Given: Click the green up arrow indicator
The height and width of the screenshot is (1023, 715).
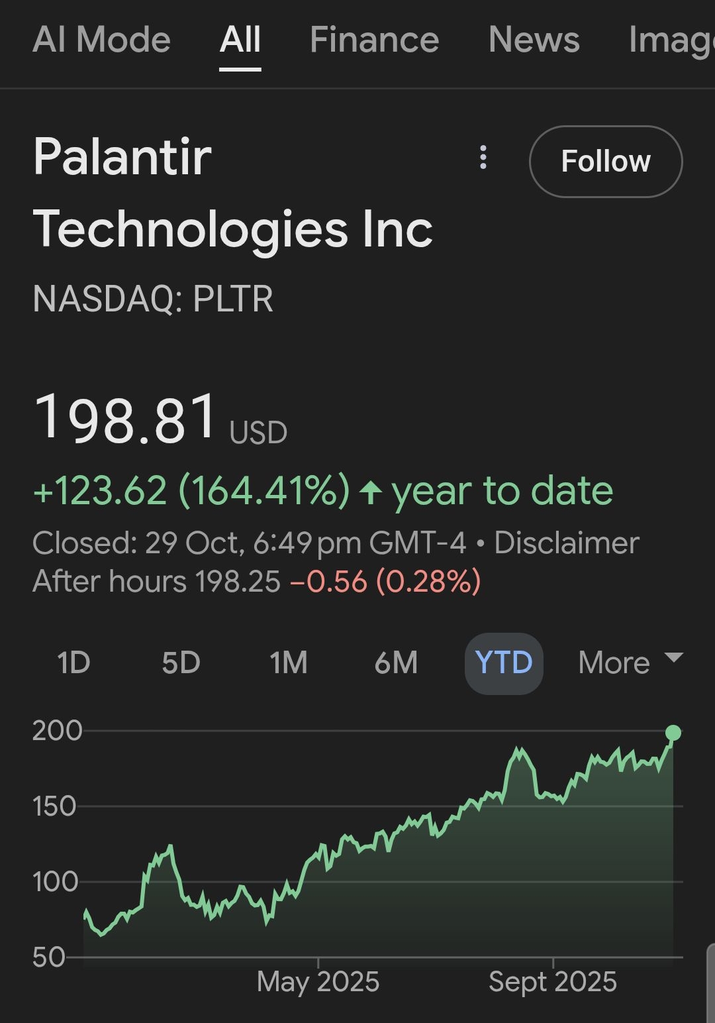Looking at the screenshot, I should point(371,492).
